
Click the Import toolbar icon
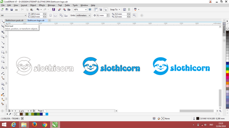(59, 10)
